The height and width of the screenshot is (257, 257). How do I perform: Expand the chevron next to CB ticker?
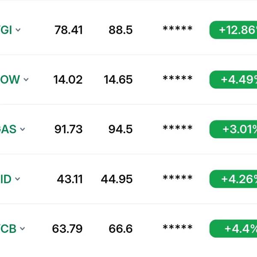point(22,228)
